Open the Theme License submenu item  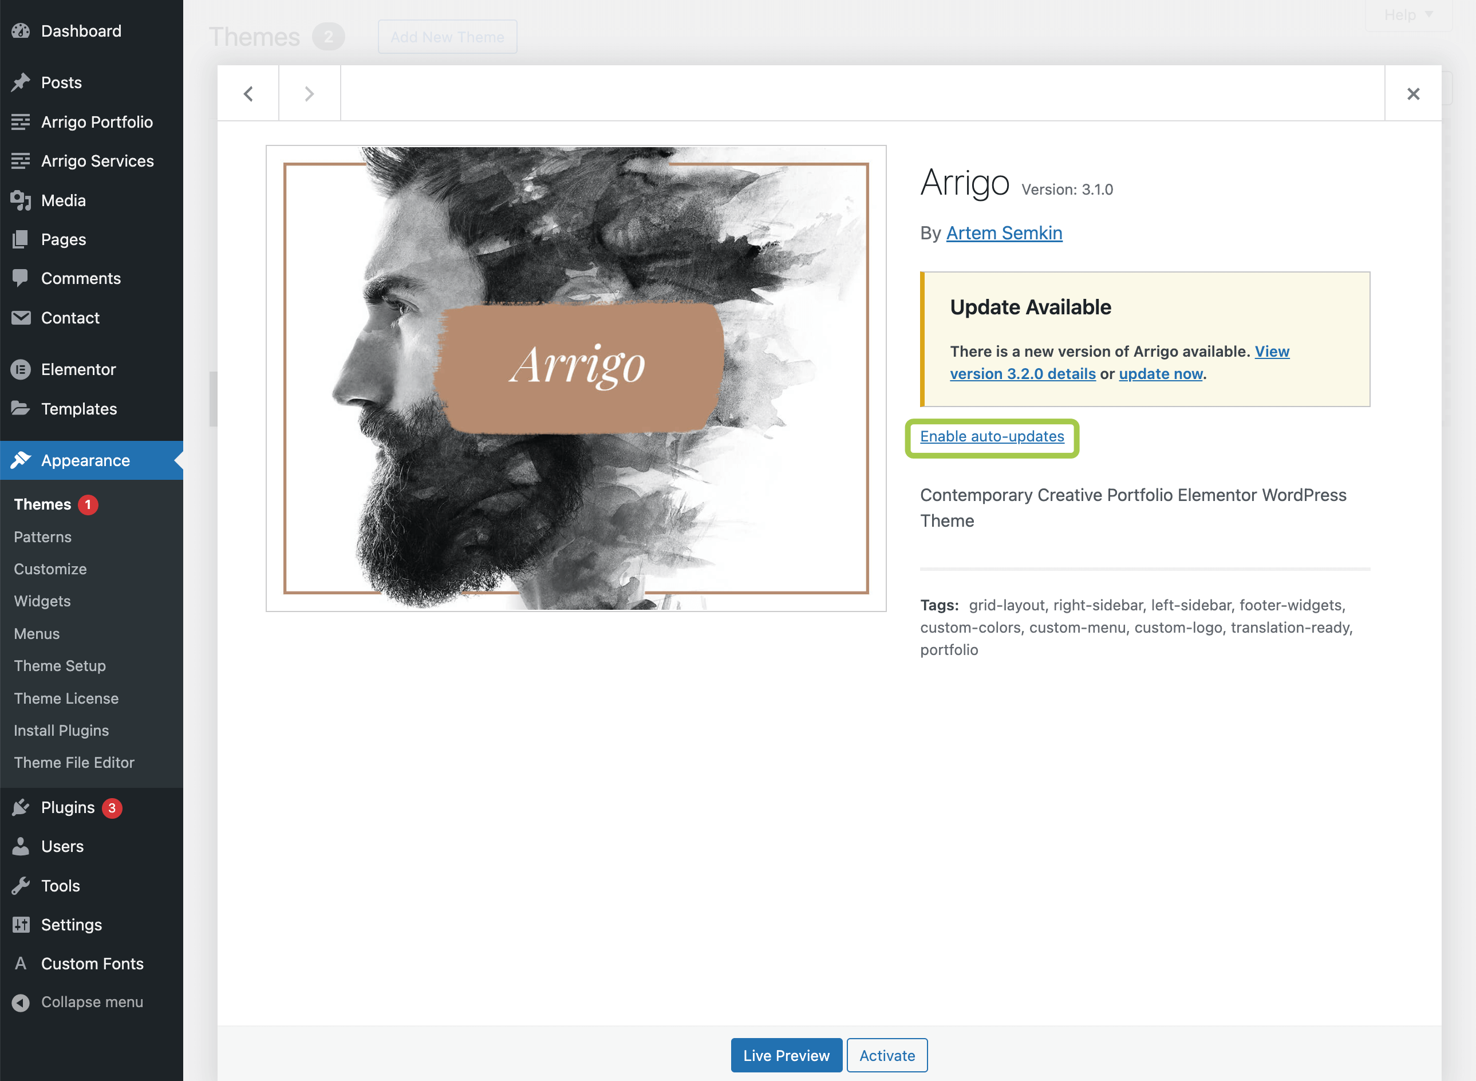coord(66,698)
